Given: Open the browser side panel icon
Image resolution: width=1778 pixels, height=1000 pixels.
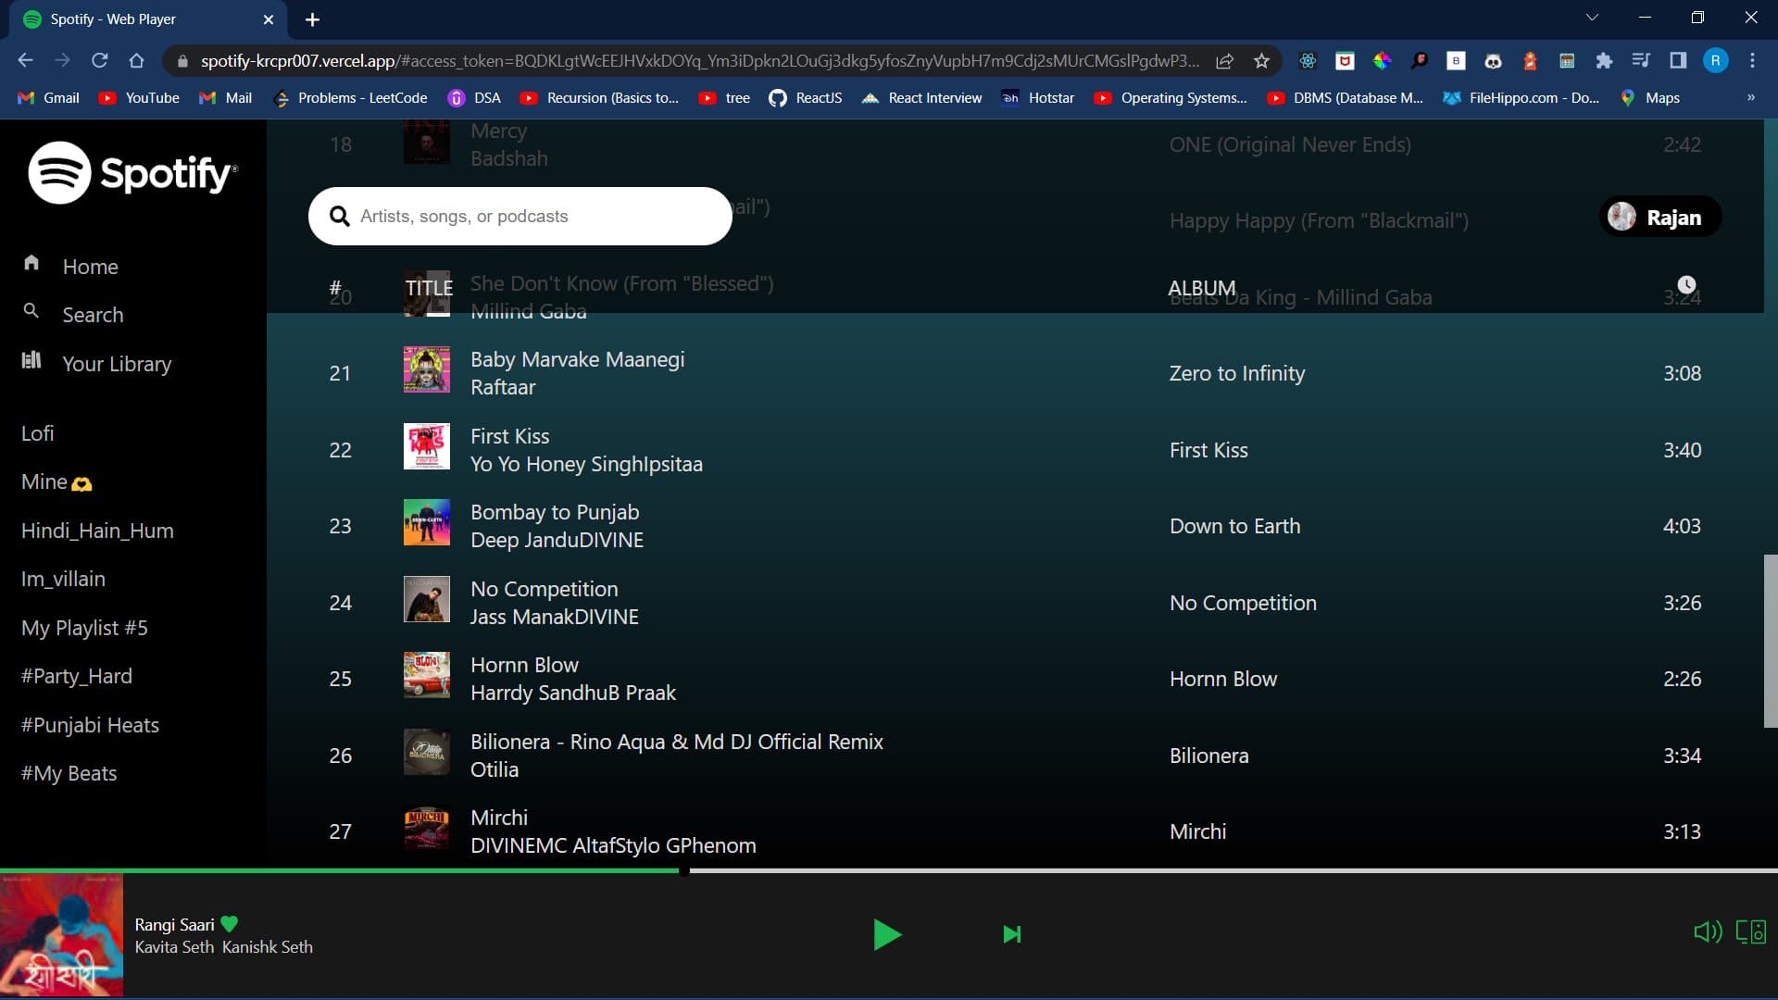Looking at the screenshot, I should pos(1678,61).
